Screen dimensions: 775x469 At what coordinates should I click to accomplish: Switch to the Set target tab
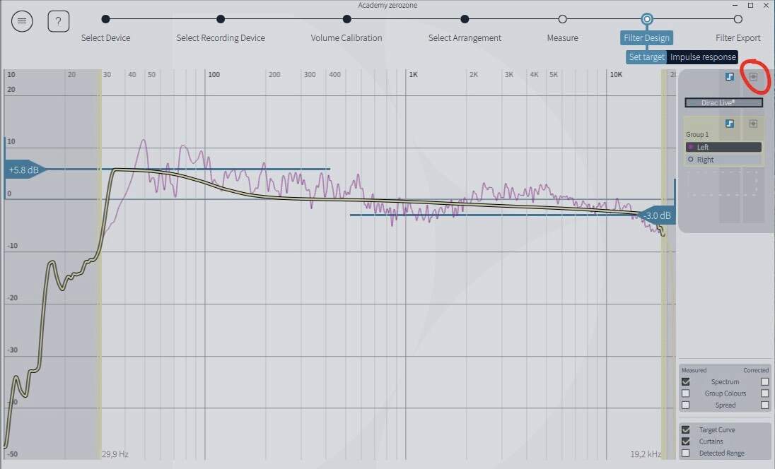(x=646, y=57)
